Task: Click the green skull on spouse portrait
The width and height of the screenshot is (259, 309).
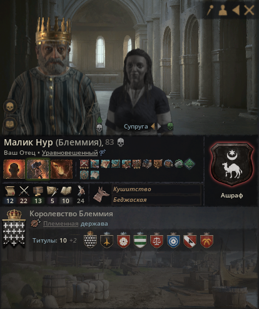Action: tap(170, 126)
